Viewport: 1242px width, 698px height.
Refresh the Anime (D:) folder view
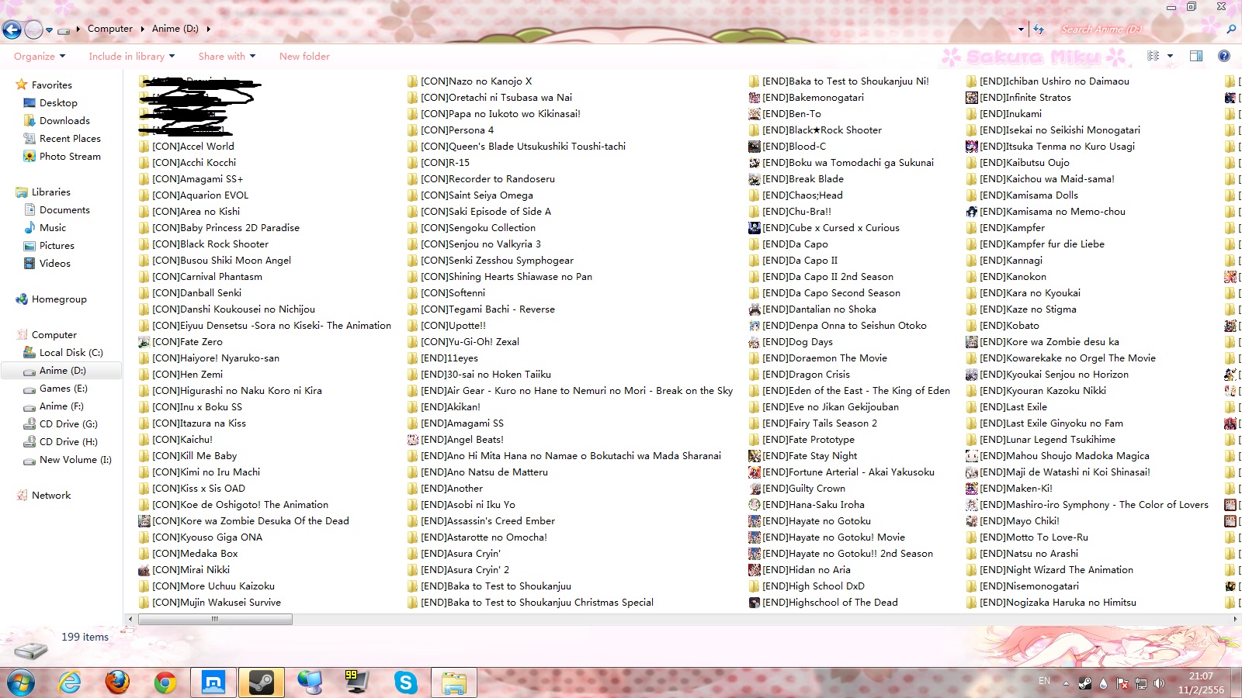[1039, 29]
